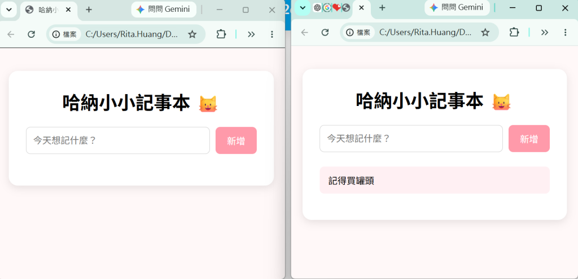This screenshot has width=578, height=279.
Task: Click cat emoji in right window title
Action: (x=501, y=102)
